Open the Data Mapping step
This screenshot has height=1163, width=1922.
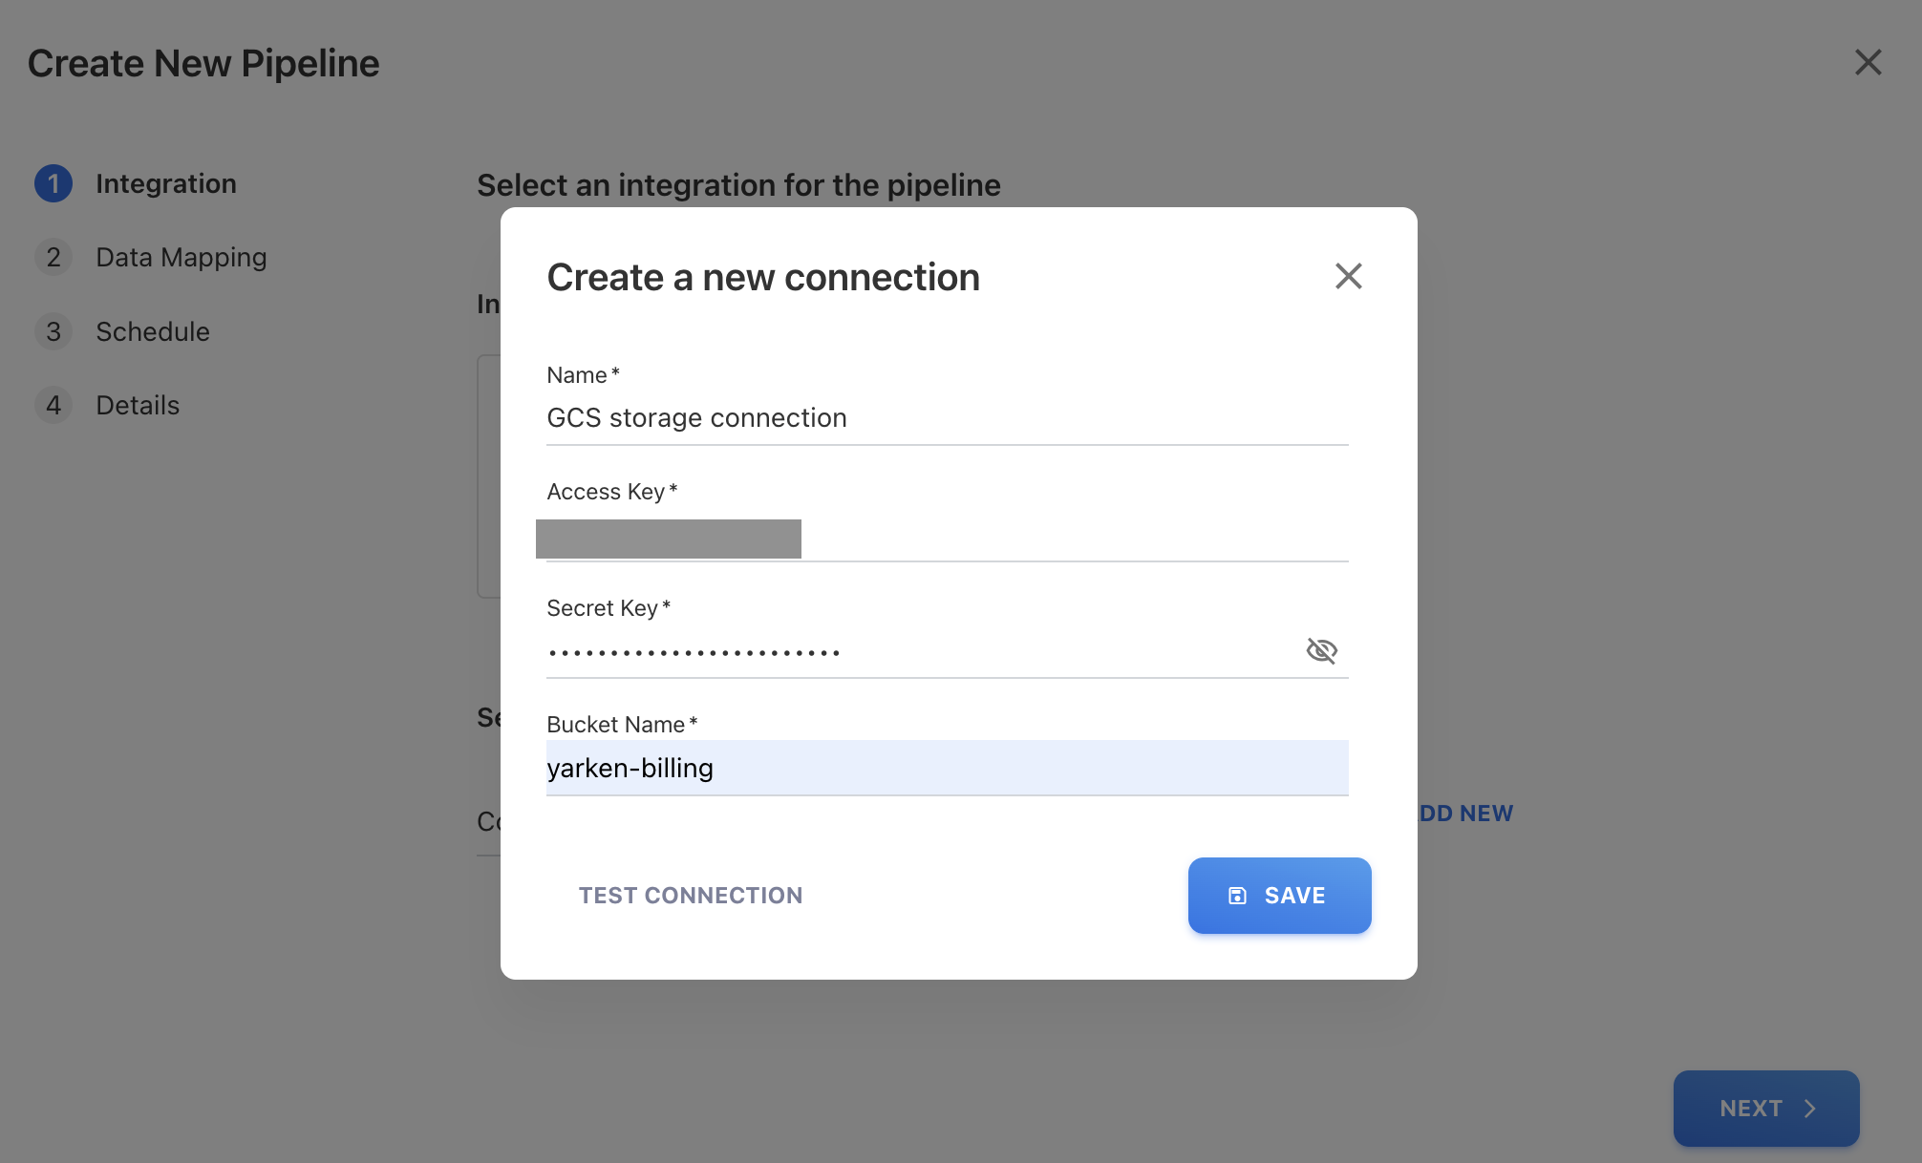point(181,258)
